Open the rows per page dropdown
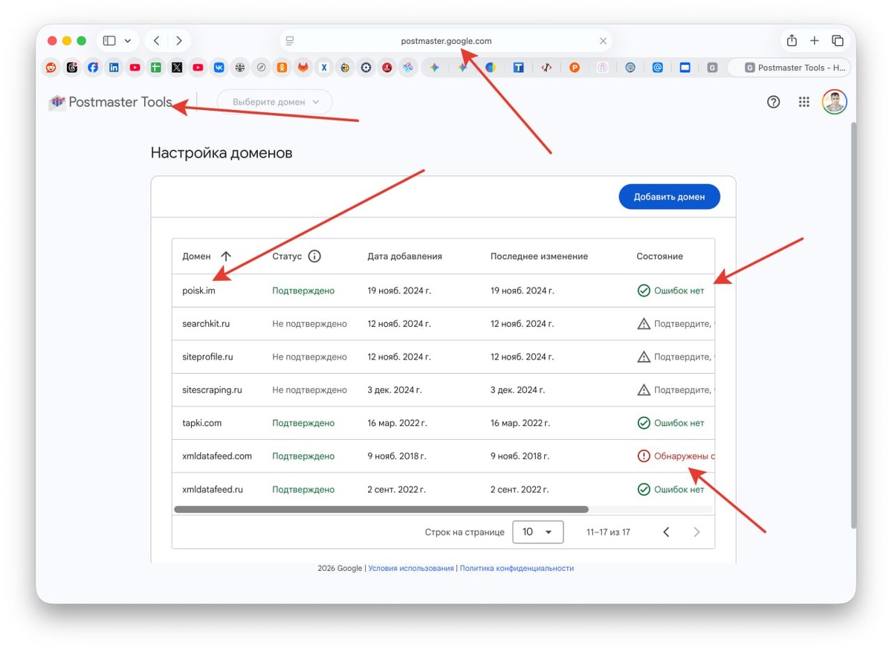This screenshot has height=651, width=892. (538, 532)
